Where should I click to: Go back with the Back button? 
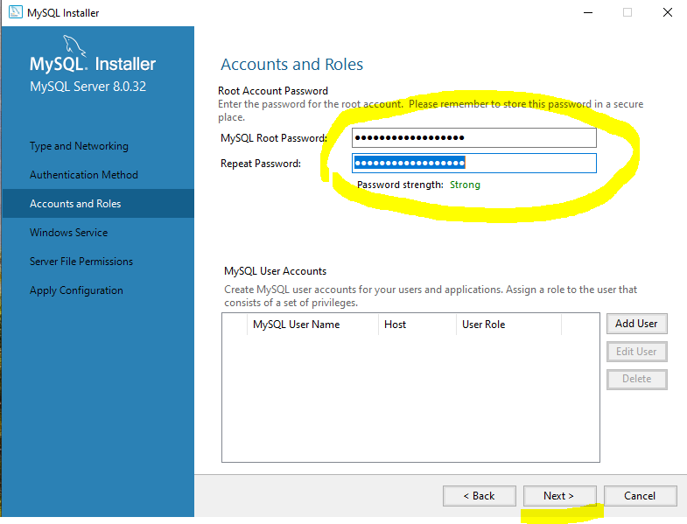click(x=480, y=495)
